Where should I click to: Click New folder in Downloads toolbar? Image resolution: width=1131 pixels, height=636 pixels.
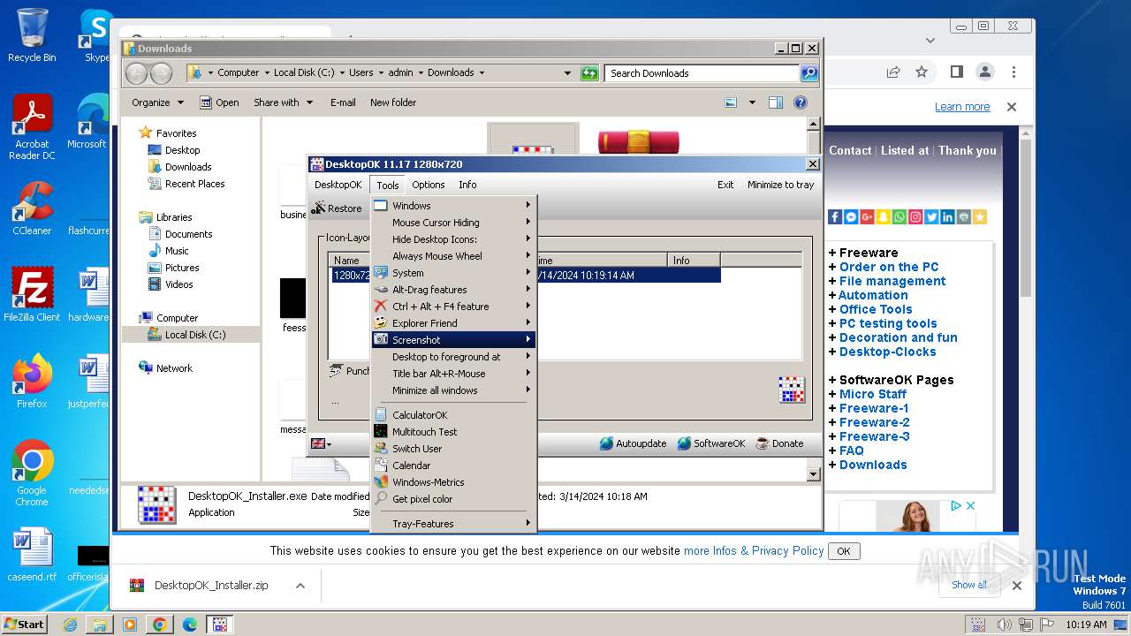point(393,102)
